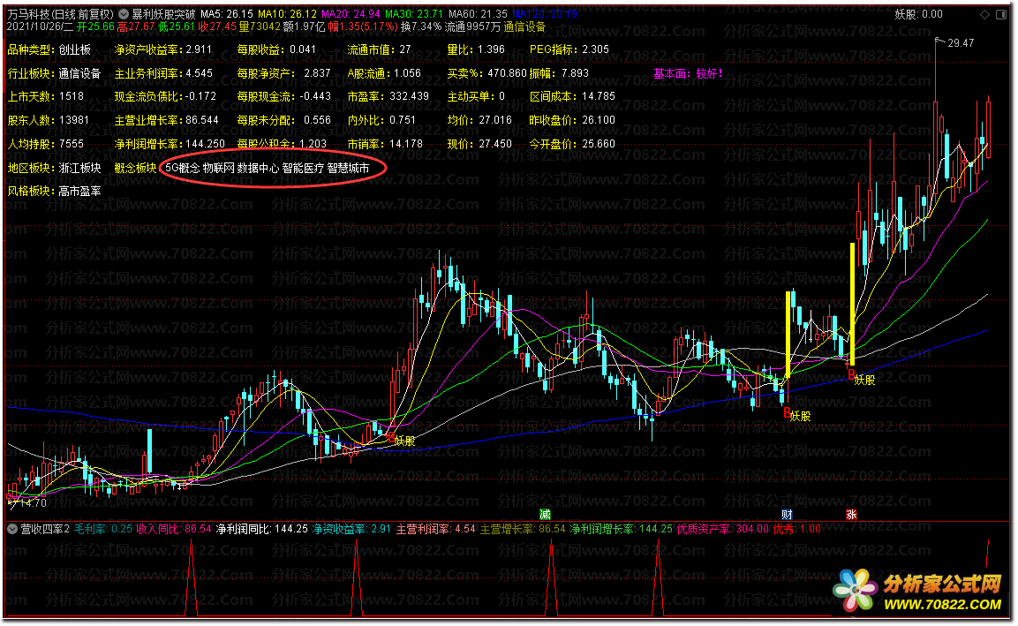Click the 29.47 high price label
Screen dimensions: 1018x626
click(961, 43)
